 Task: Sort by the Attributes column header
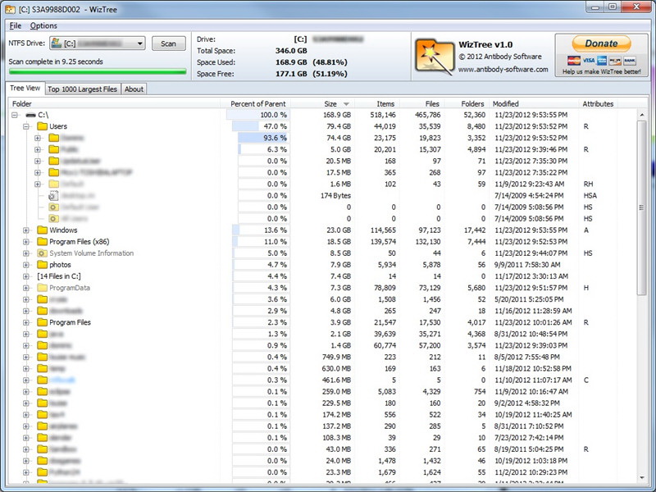pos(598,104)
